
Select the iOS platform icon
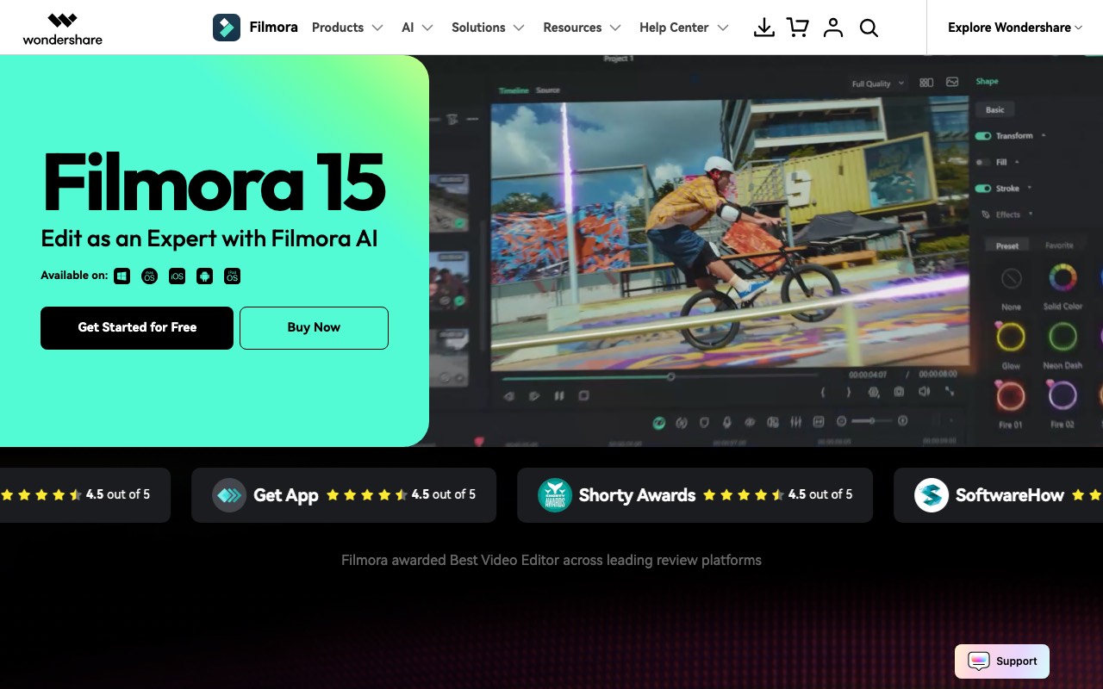tap(177, 276)
